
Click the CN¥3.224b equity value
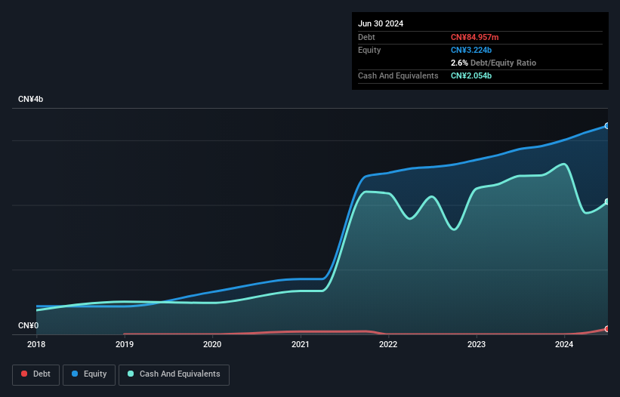pos(471,50)
